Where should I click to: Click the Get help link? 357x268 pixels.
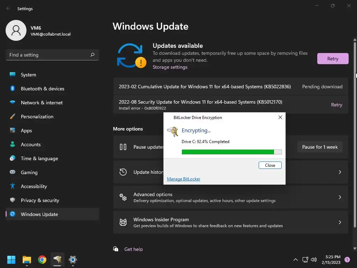[134, 249]
